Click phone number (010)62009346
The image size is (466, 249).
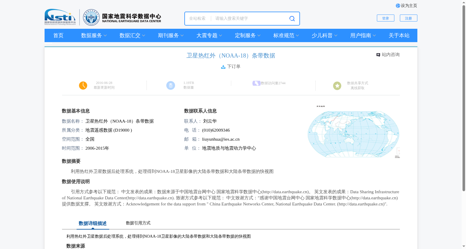[216, 130]
